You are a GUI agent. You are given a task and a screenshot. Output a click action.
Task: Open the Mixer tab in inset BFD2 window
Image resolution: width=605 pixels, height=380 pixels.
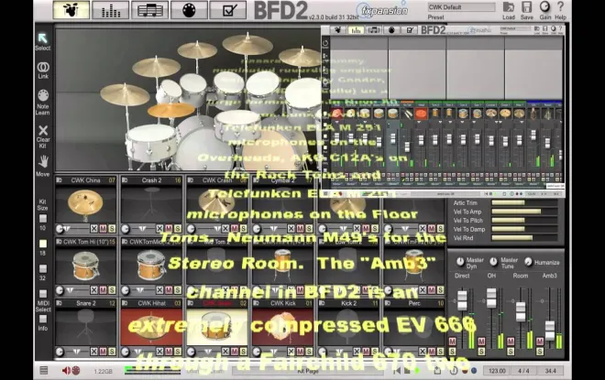coord(356,30)
